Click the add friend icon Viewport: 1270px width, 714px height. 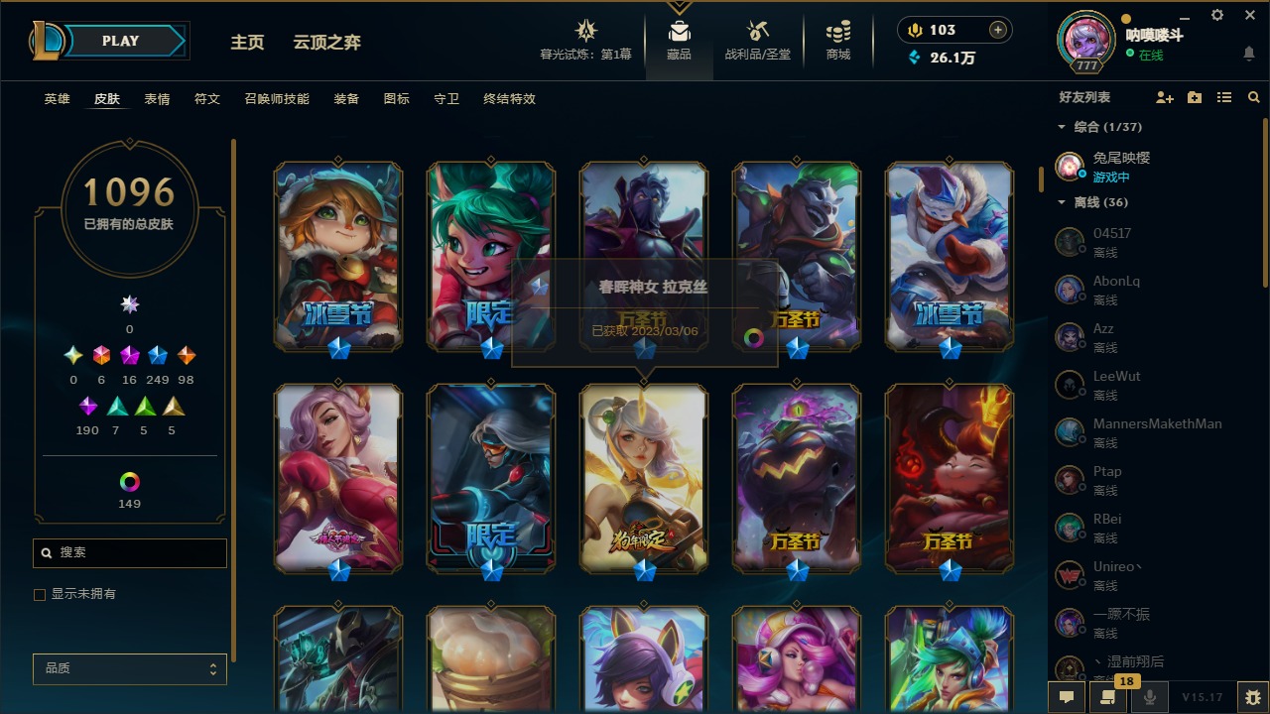[x=1165, y=97]
